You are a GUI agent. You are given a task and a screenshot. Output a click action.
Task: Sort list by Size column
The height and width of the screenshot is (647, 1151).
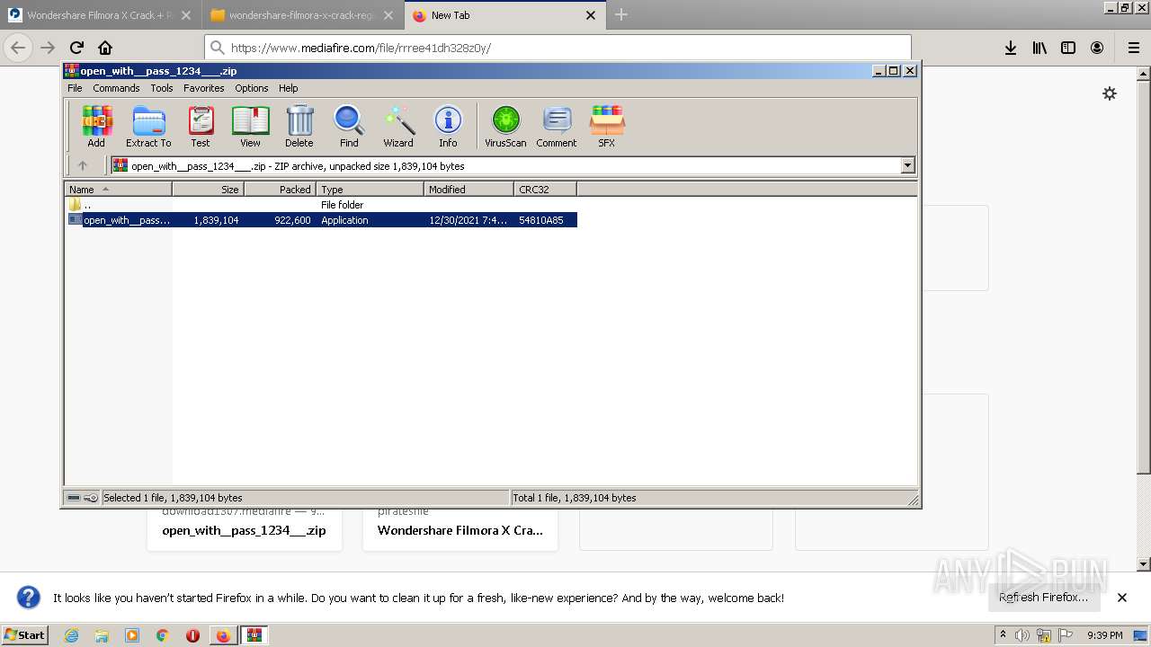pos(208,189)
